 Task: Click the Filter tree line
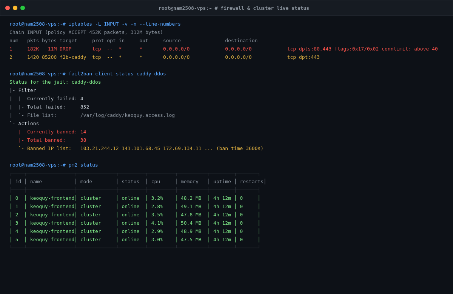coord(23,90)
